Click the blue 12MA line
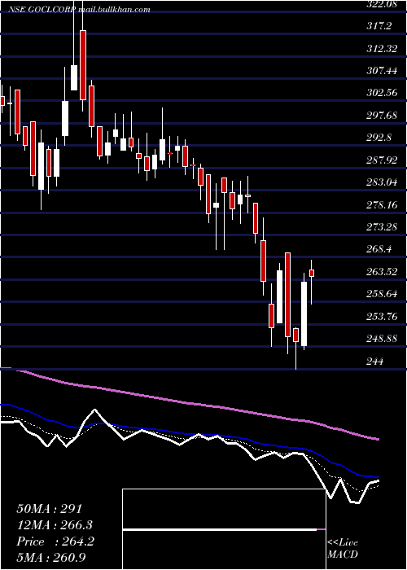 coord(189,433)
